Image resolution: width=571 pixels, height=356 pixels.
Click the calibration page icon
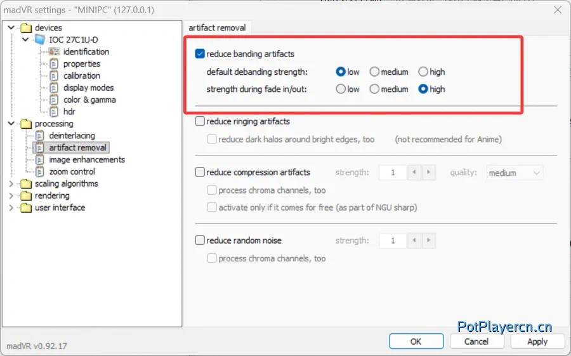[x=54, y=76]
